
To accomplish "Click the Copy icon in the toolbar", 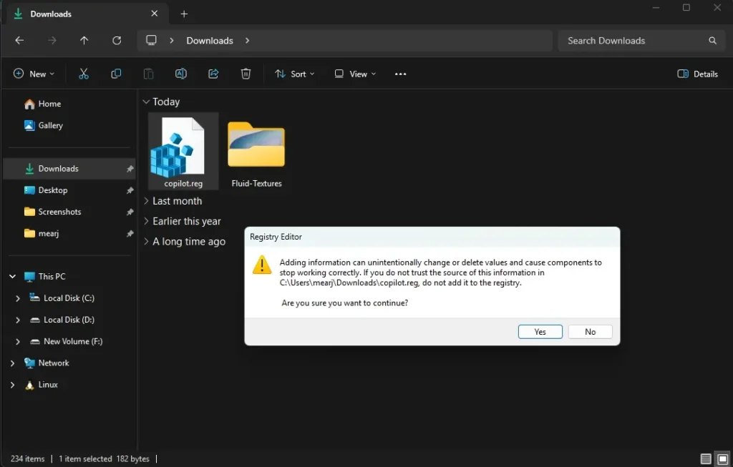I will click(x=116, y=74).
